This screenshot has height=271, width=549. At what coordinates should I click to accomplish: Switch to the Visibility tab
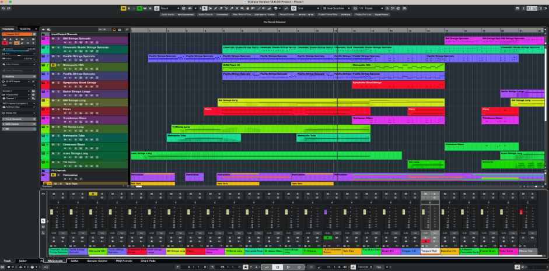25,29
